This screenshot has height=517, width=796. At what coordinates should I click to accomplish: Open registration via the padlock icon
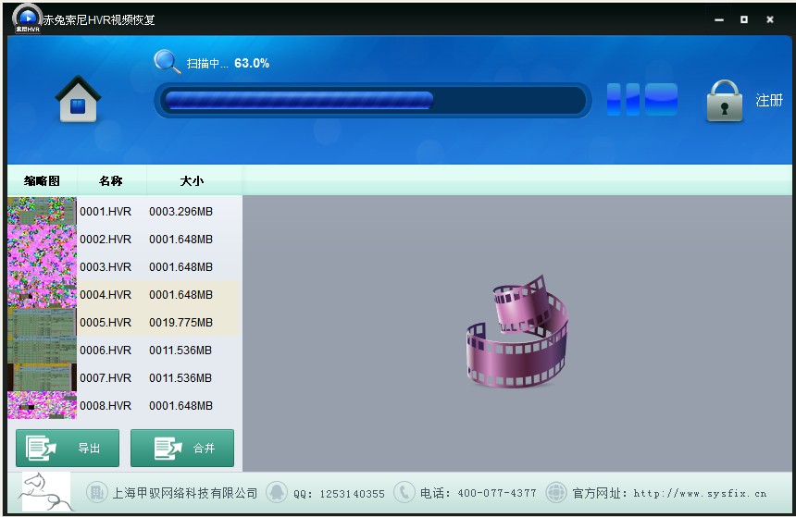tap(725, 101)
